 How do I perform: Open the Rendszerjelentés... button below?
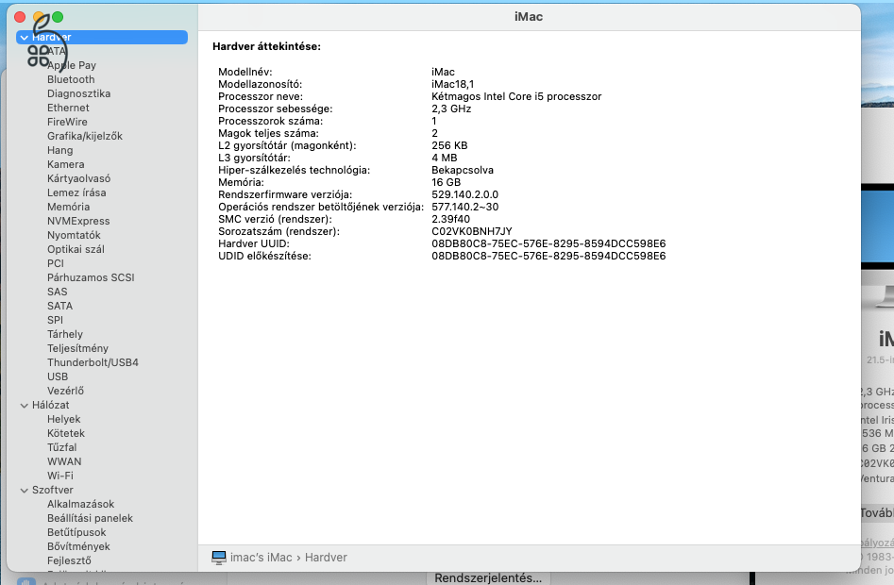point(487,577)
